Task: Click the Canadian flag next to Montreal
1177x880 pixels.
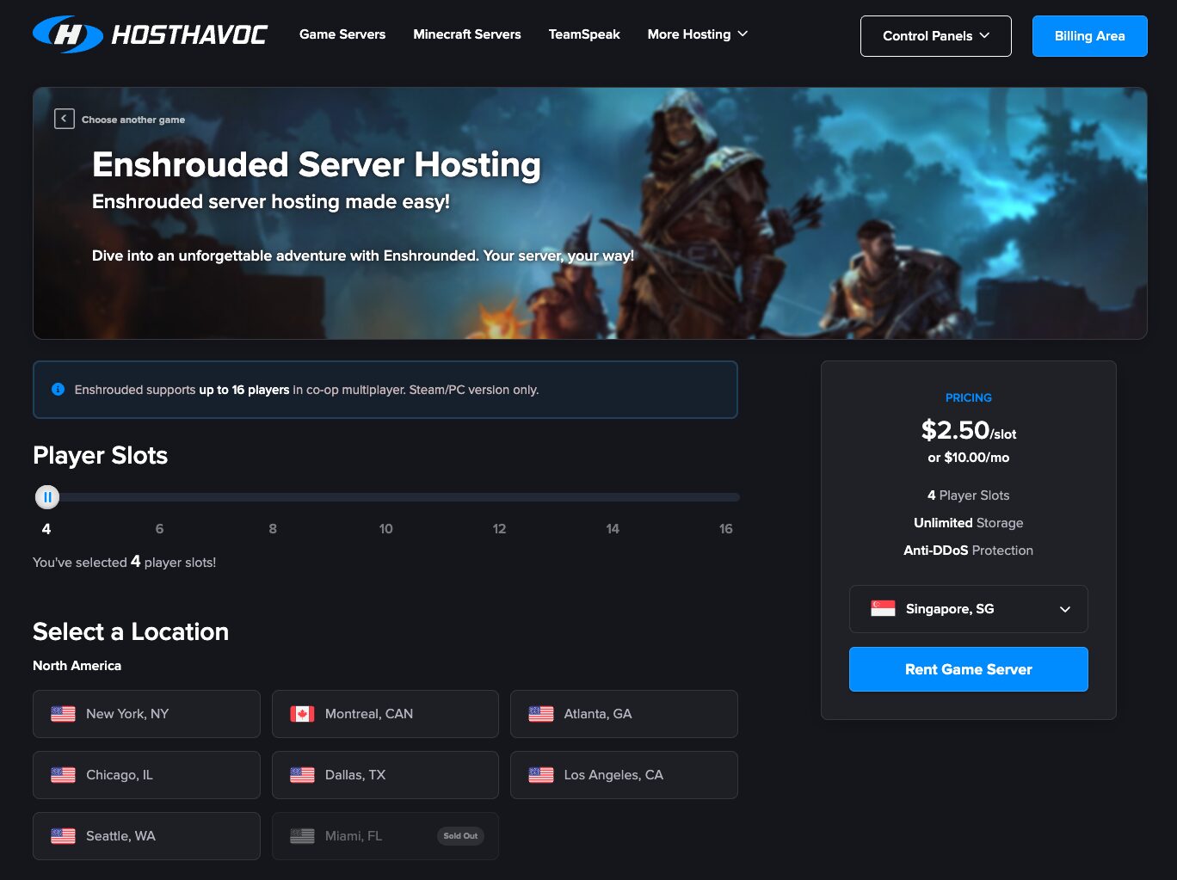Action: [x=302, y=714]
